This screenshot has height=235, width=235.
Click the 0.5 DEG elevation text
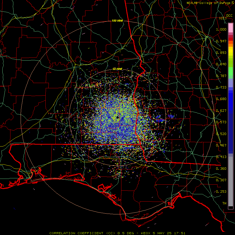(x=126, y=233)
